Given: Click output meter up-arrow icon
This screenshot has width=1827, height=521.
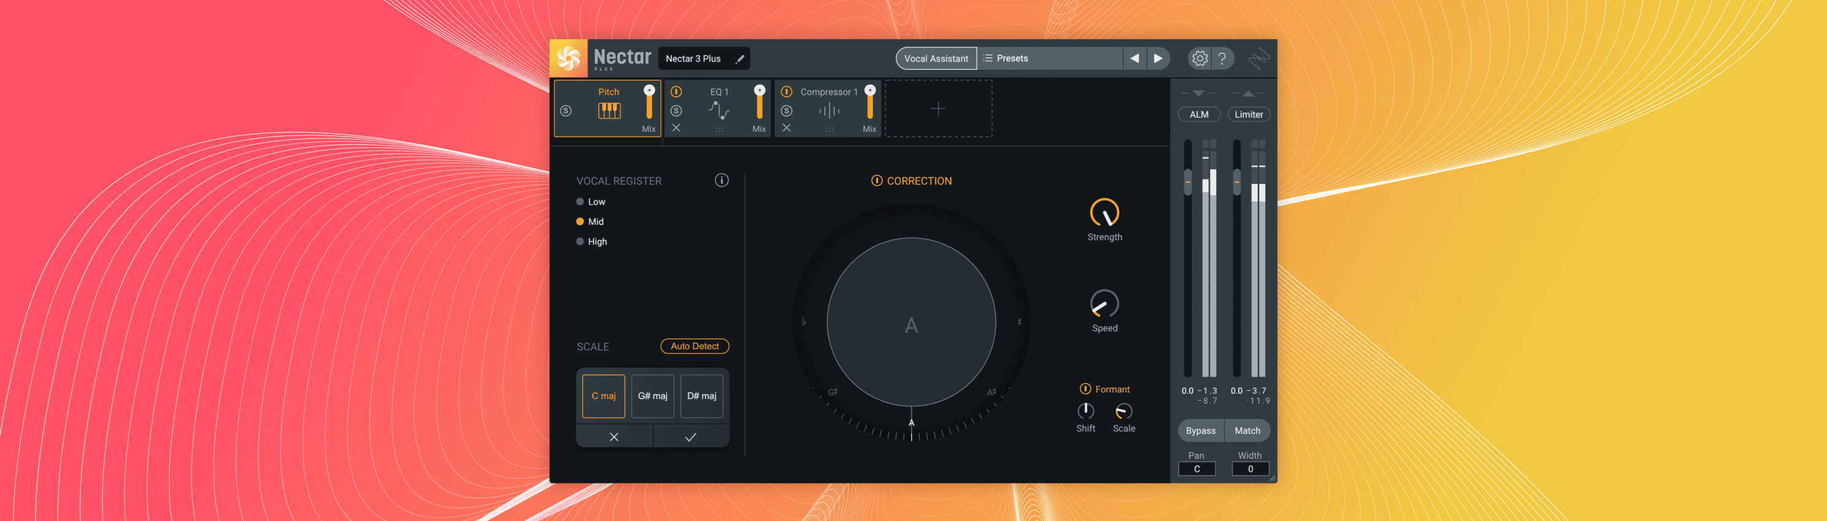Looking at the screenshot, I should tap(1248, 93).
